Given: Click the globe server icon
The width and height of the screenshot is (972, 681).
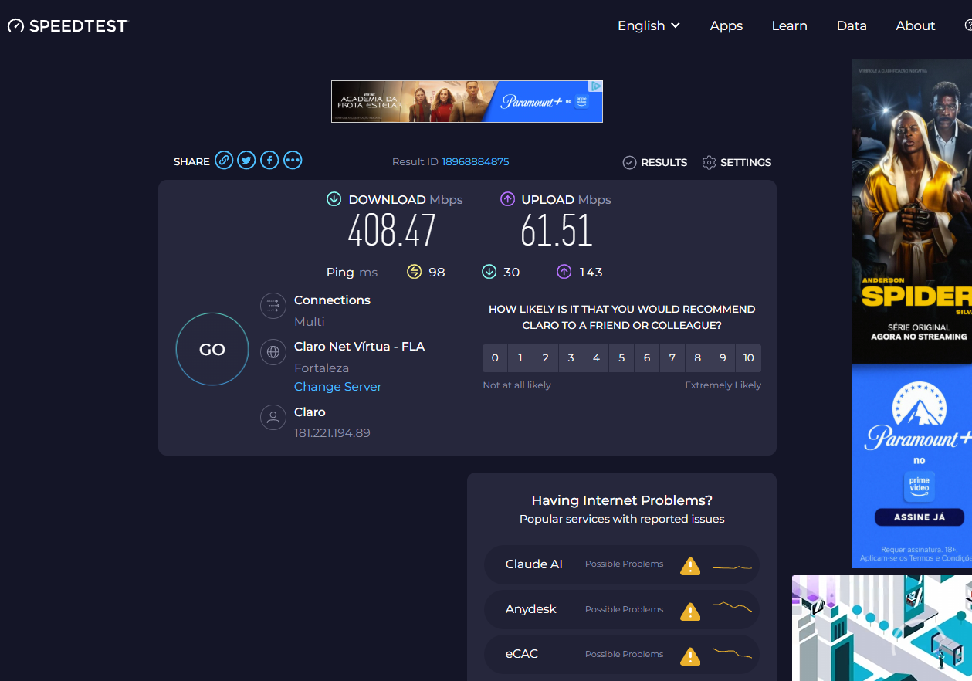Looking at the screenshot, I should 273,352.
